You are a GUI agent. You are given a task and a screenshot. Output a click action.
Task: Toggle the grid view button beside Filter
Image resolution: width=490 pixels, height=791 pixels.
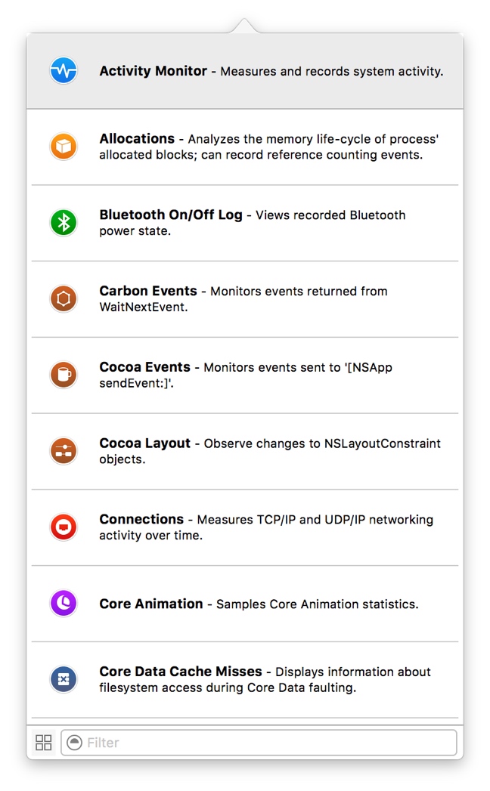click(44, 743)
